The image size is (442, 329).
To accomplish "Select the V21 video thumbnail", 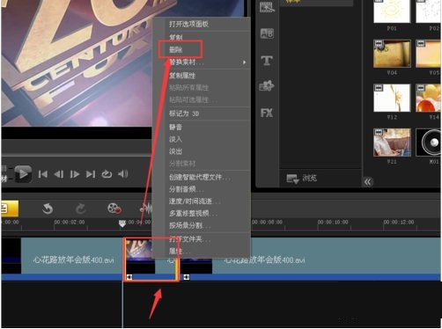I will (392, 143).
